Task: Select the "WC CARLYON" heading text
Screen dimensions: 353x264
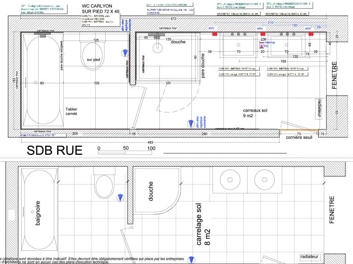Action: point(97,6)
